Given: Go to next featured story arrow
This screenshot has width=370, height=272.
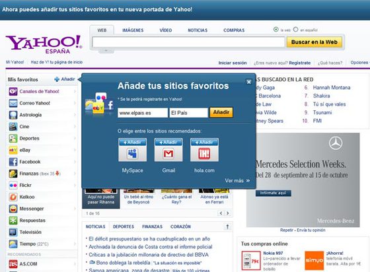Looking at the screenshot, I should 228,213.
